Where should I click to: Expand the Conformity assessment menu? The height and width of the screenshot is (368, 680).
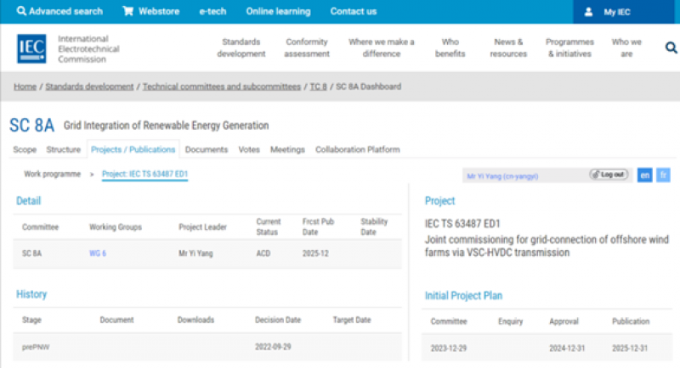pyautogui.click(x=307, y=47)
